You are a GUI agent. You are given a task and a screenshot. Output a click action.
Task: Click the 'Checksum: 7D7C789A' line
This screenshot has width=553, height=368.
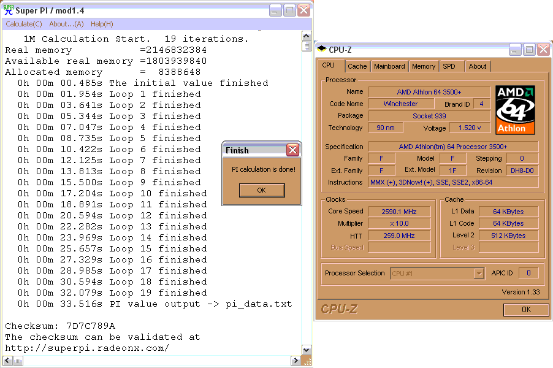pos(60,326)
